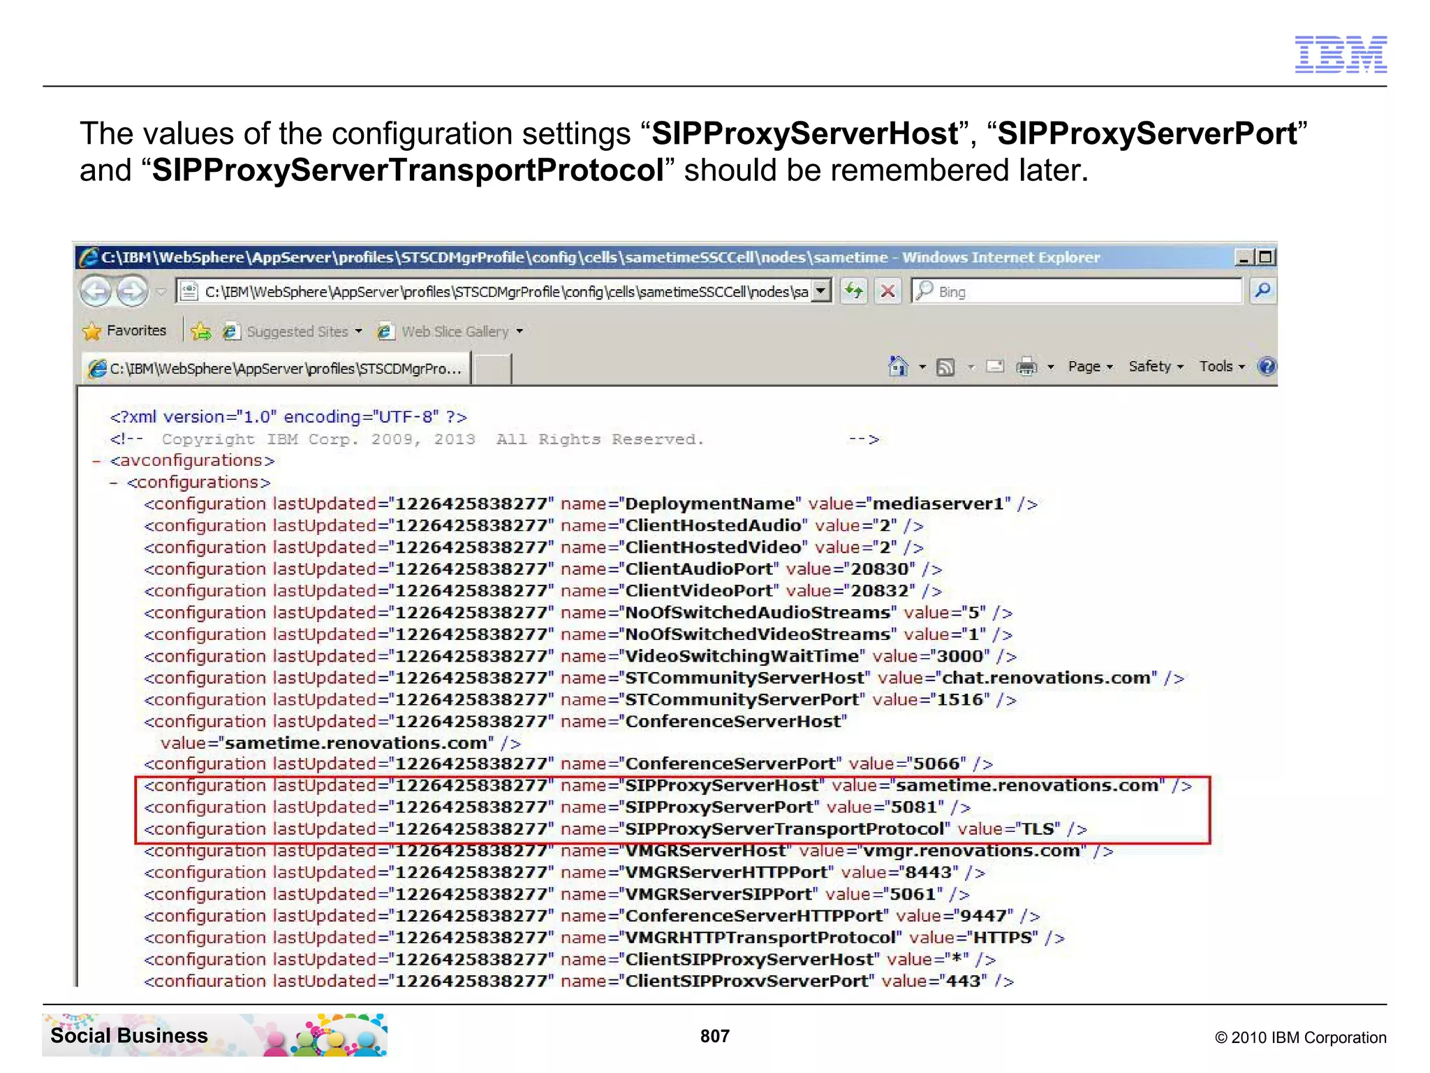
Task: Click the browser Back arrow button
Action: [x=96, y=291]
